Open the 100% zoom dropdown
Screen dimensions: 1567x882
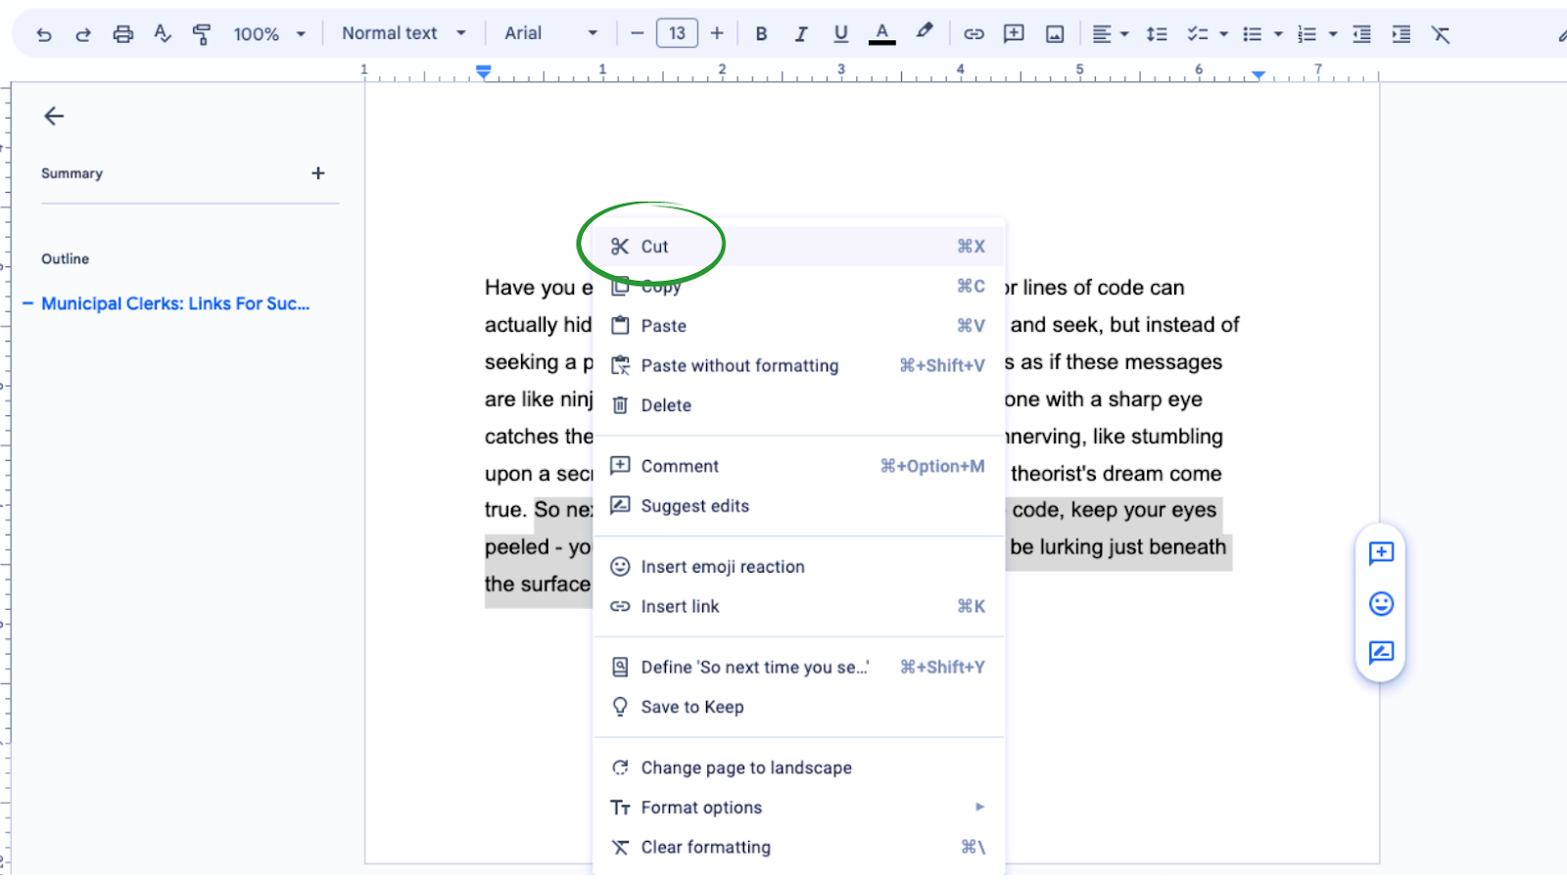[269, 34]
